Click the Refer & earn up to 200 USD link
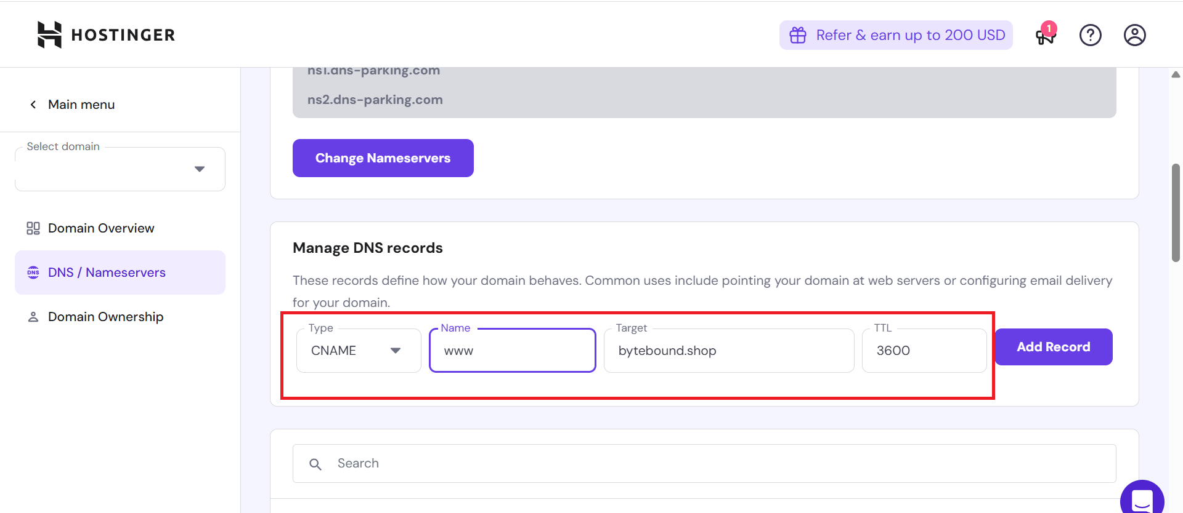The width and height of the screenshot is (1183, 513). 896,35
